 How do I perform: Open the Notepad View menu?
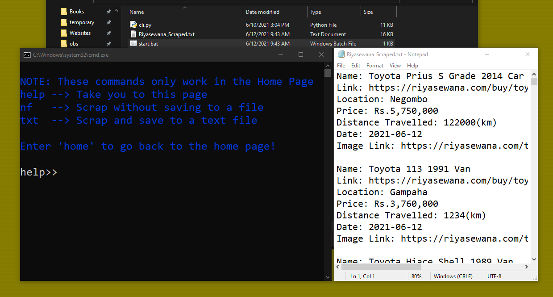[395, 66]
